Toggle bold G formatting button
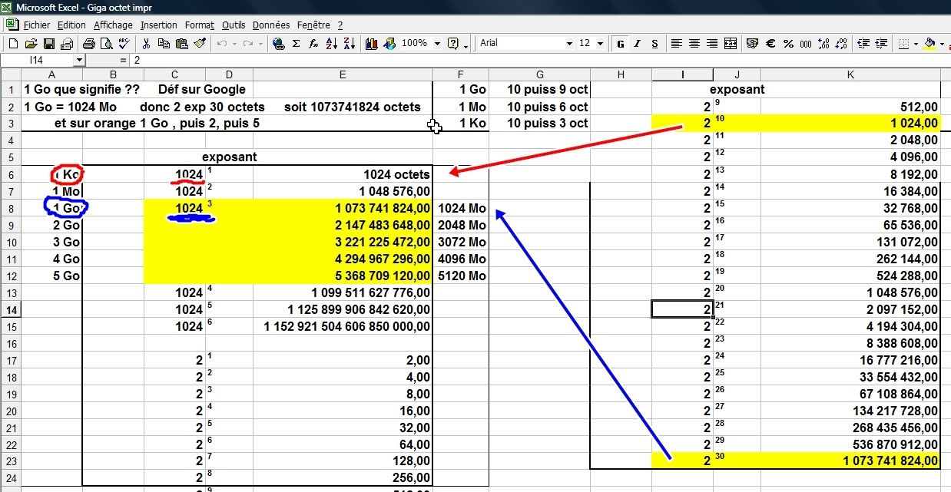The height and width of the screenshot is (492, 951). click(619, 44)
